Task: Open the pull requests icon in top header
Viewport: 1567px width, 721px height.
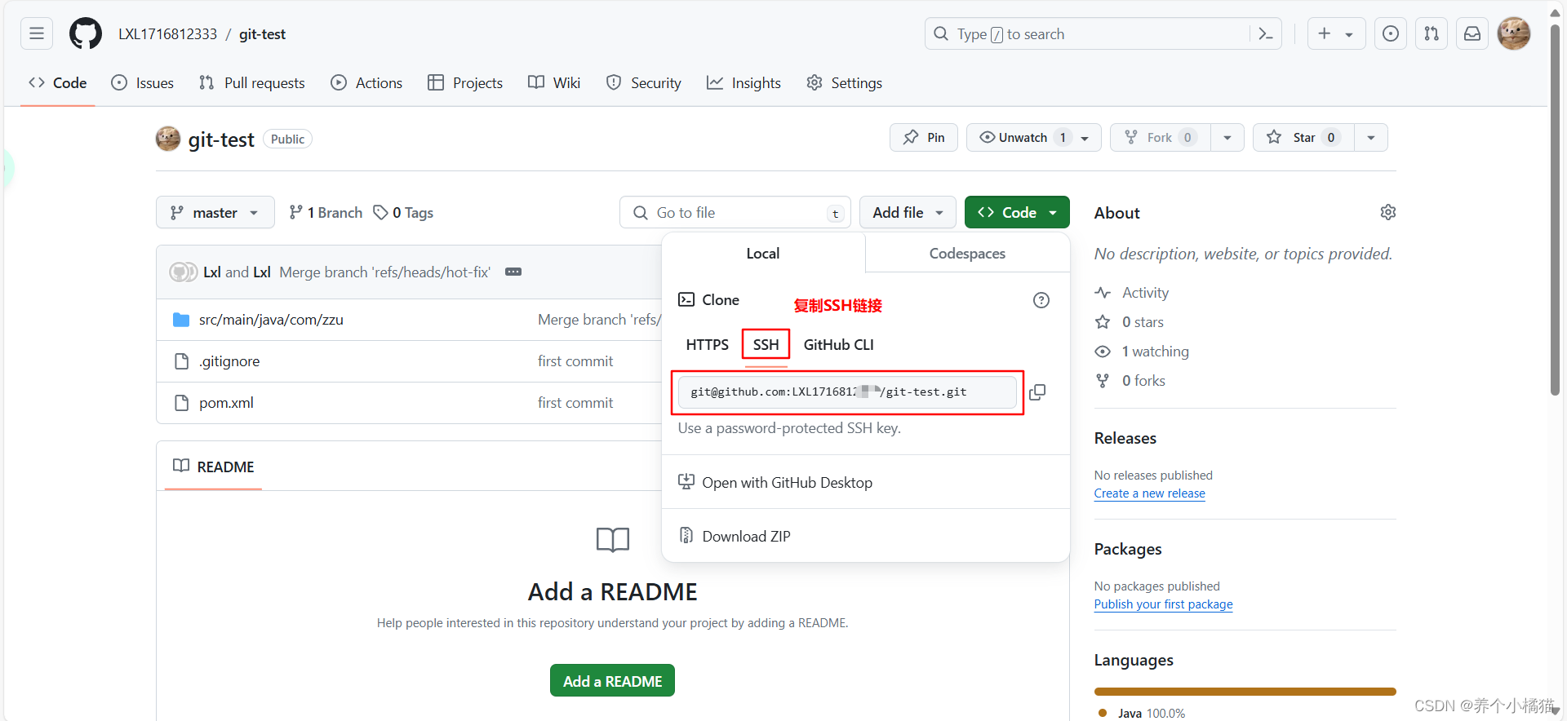Action: [x=1432, y=33]
